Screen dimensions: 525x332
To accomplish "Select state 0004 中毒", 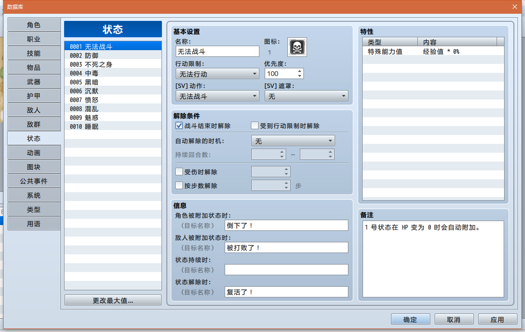I will 113,73.
